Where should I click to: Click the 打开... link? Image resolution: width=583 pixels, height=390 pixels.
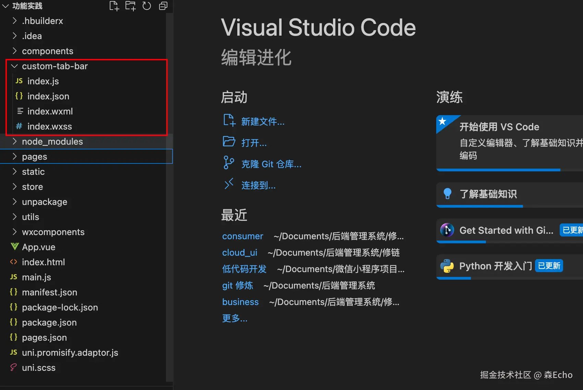(x=254, y=143)
